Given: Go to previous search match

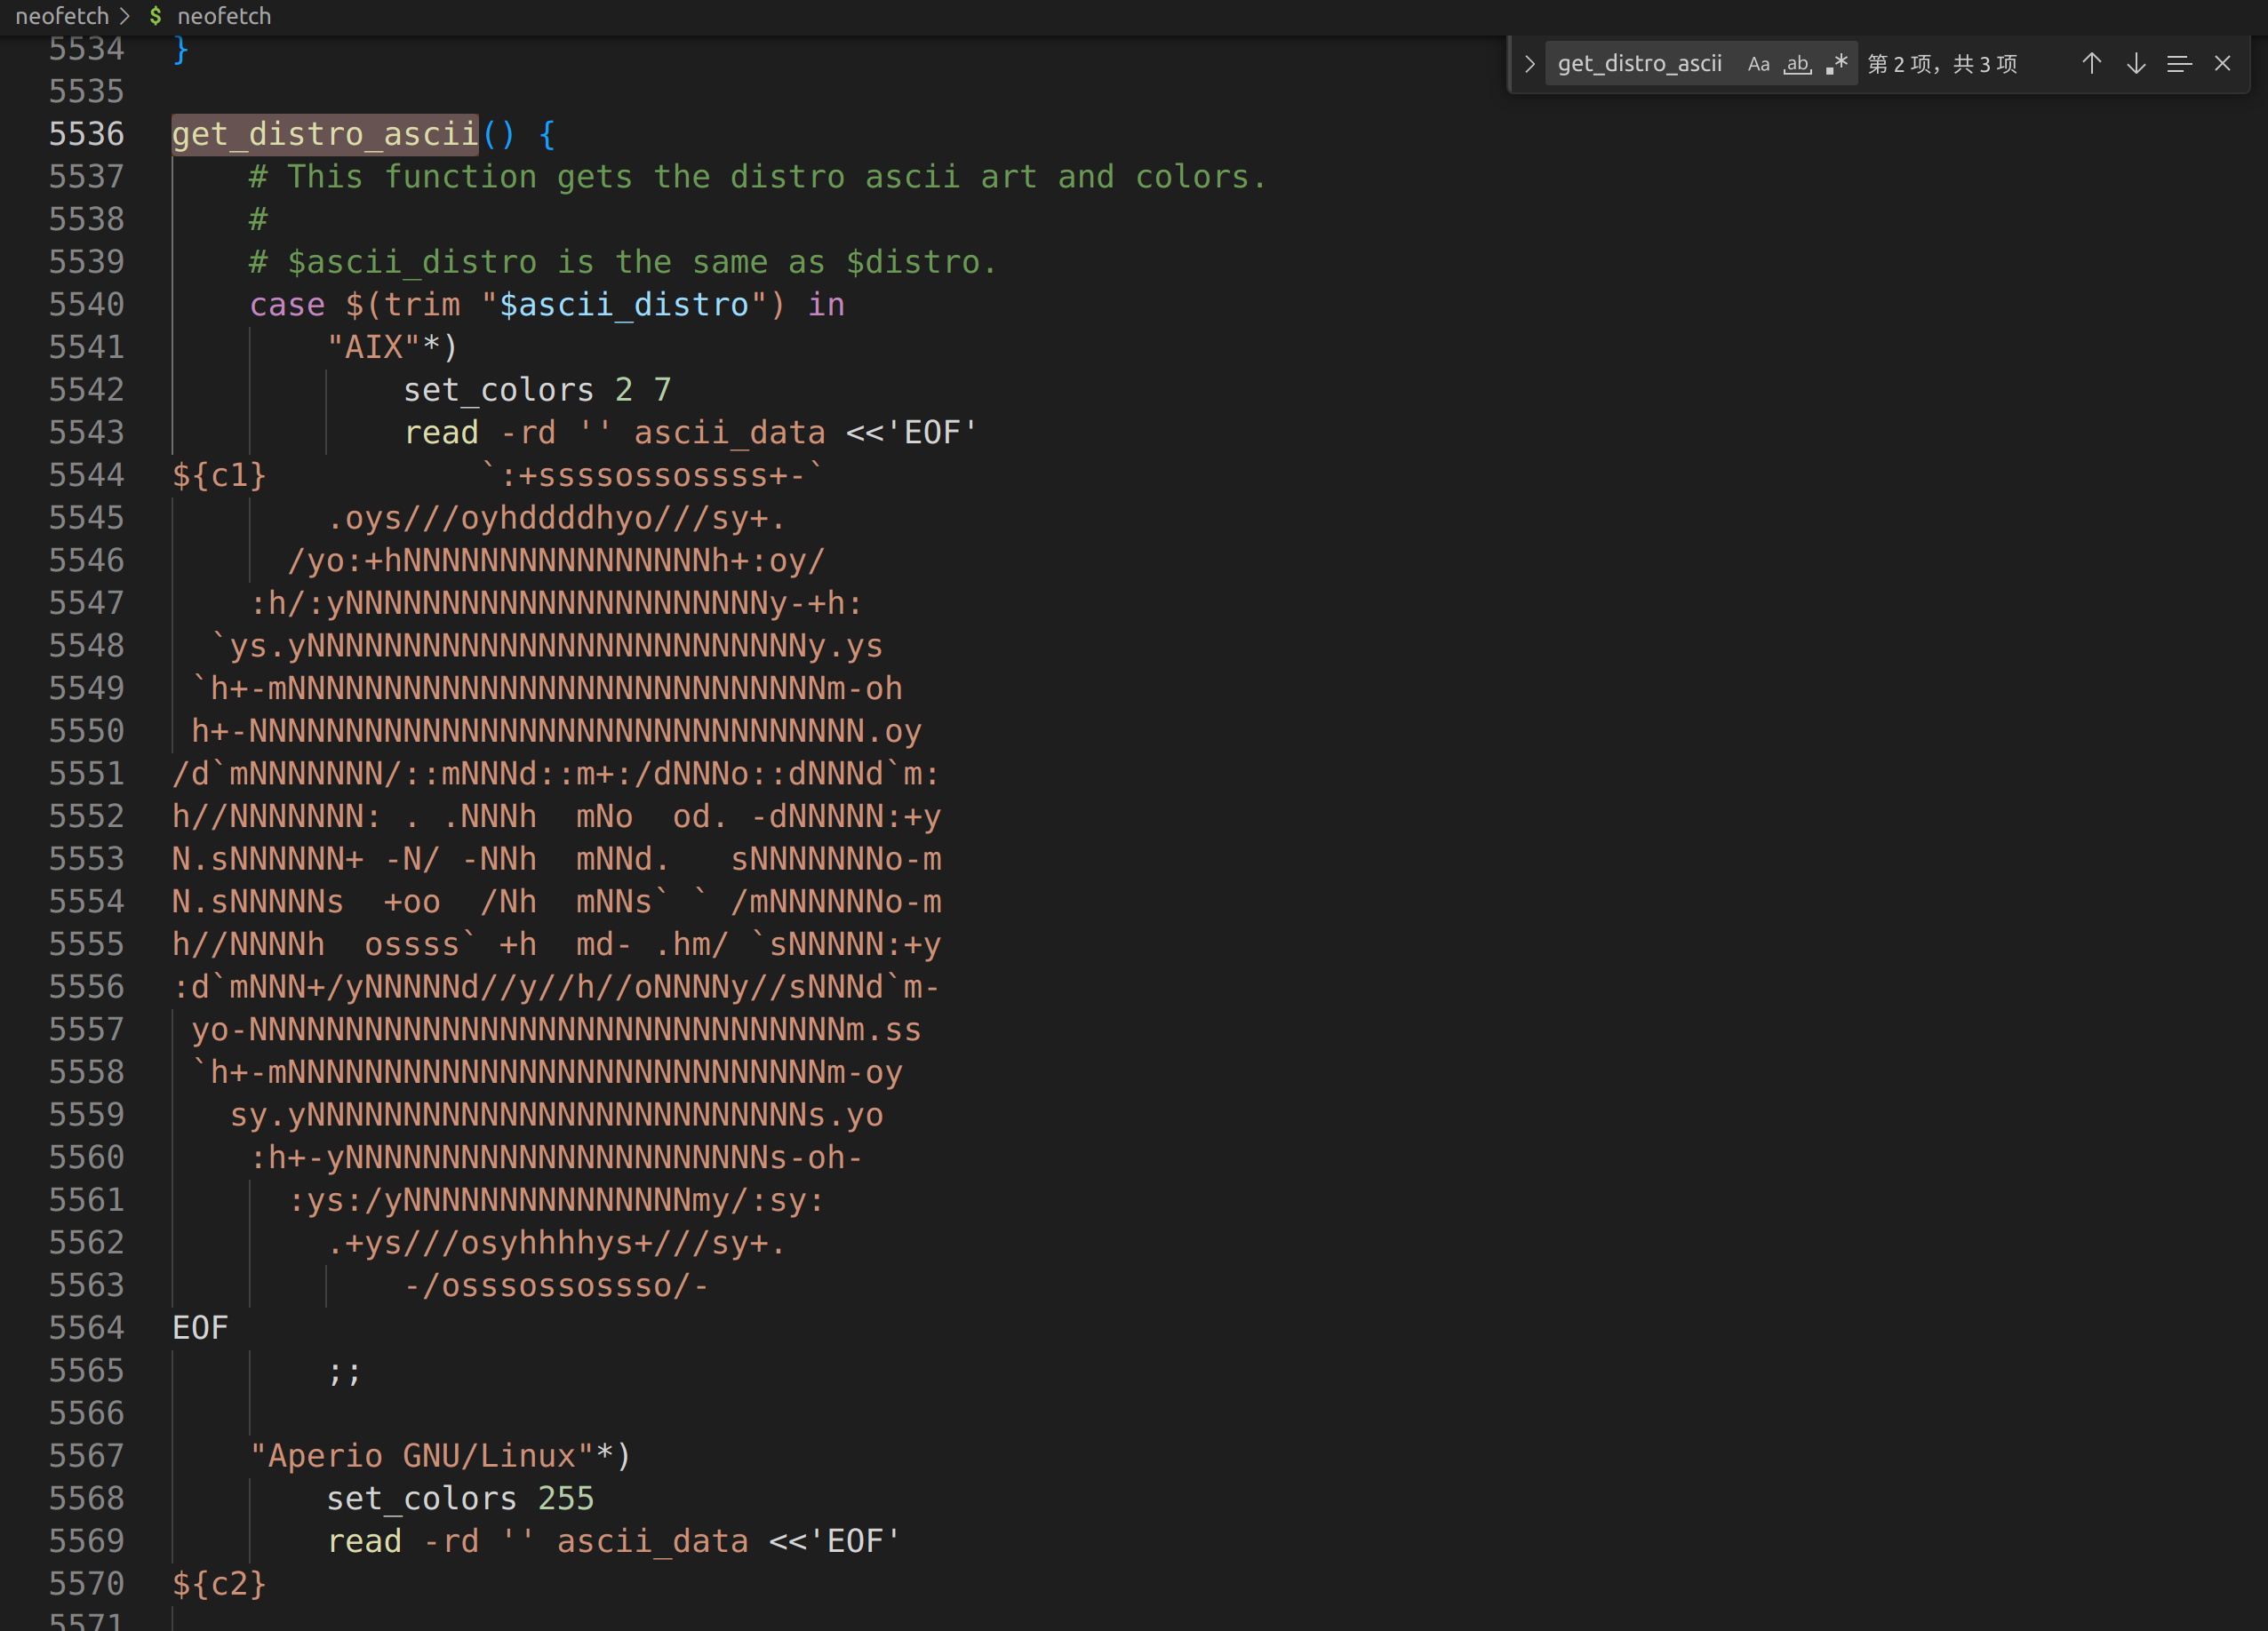Looking at the screenshot, I should (x=2091, y=64).
